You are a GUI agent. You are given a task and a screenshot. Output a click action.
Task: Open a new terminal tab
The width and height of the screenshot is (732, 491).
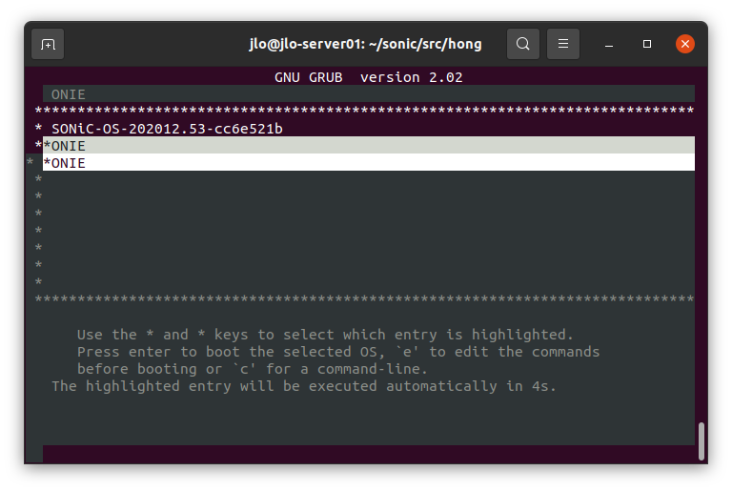click(48, 44)
